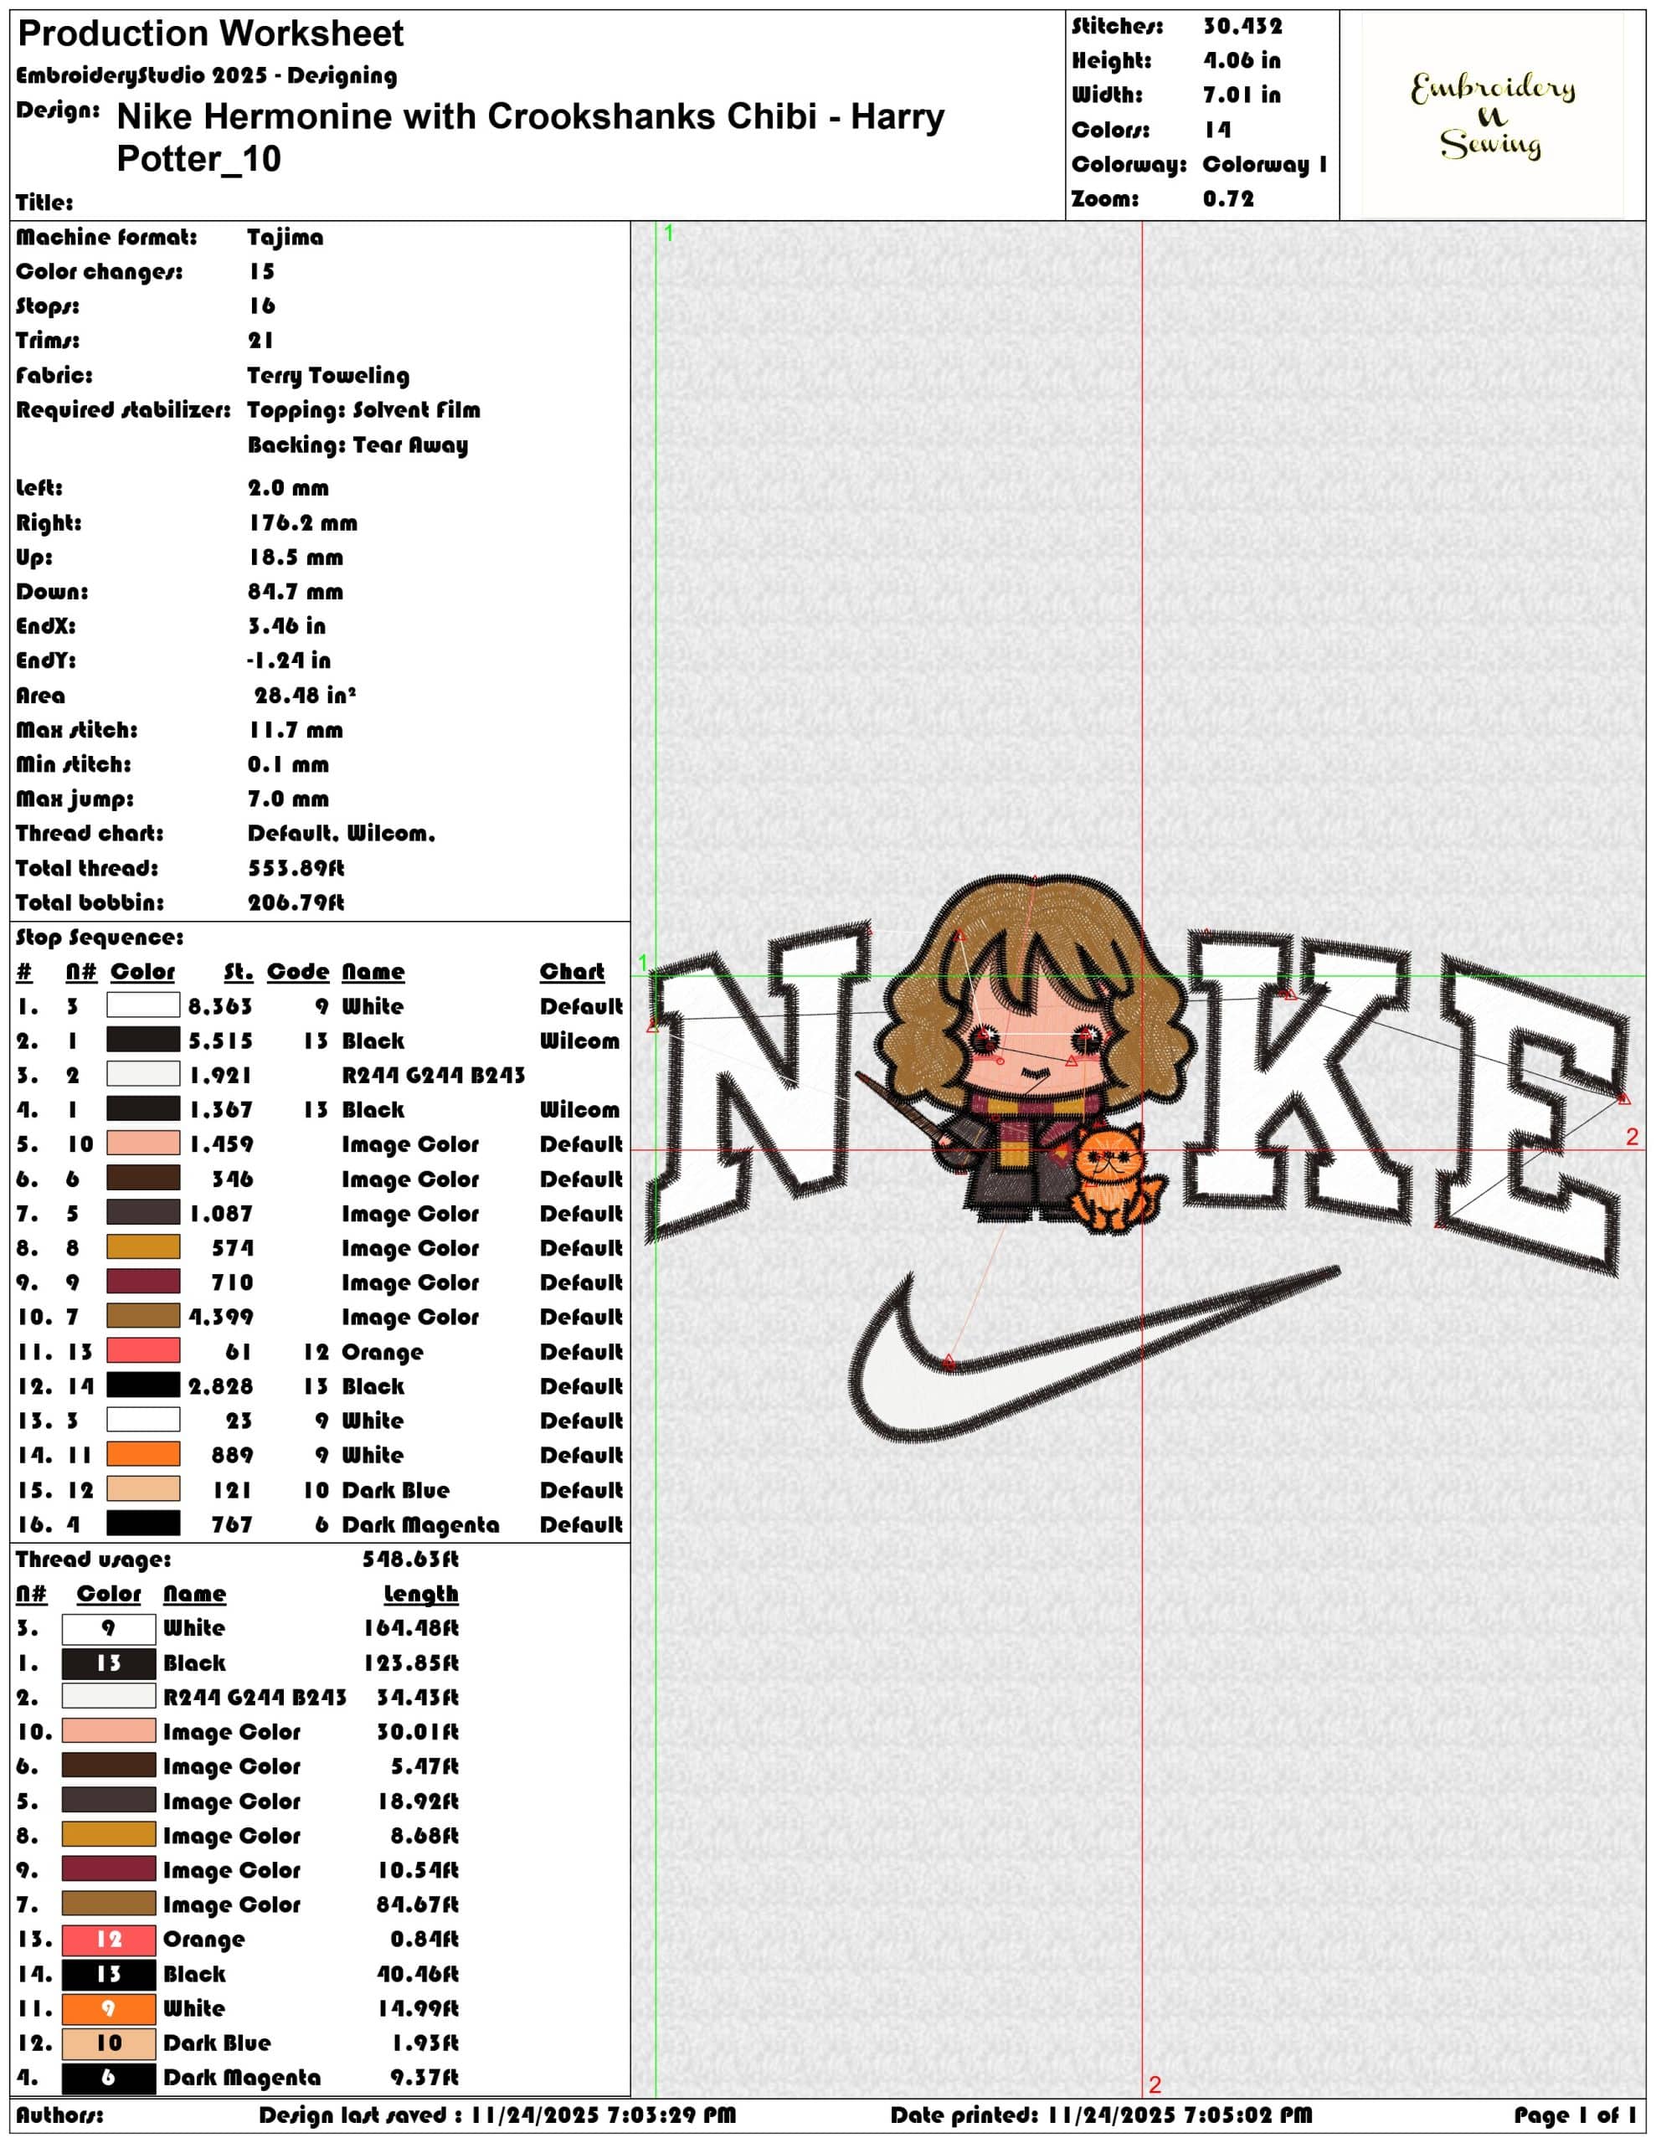Click the Area value 28.48 in²
Image resolution: width=1656 pixels, height=2143 pixels.
[x=304, y=696]
